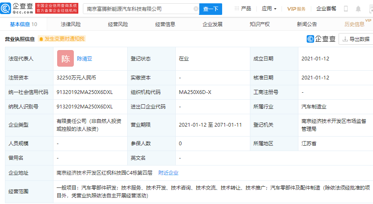
Task: Click the 企查查 watermark logo beside export
Action: (x=321, y=39)
